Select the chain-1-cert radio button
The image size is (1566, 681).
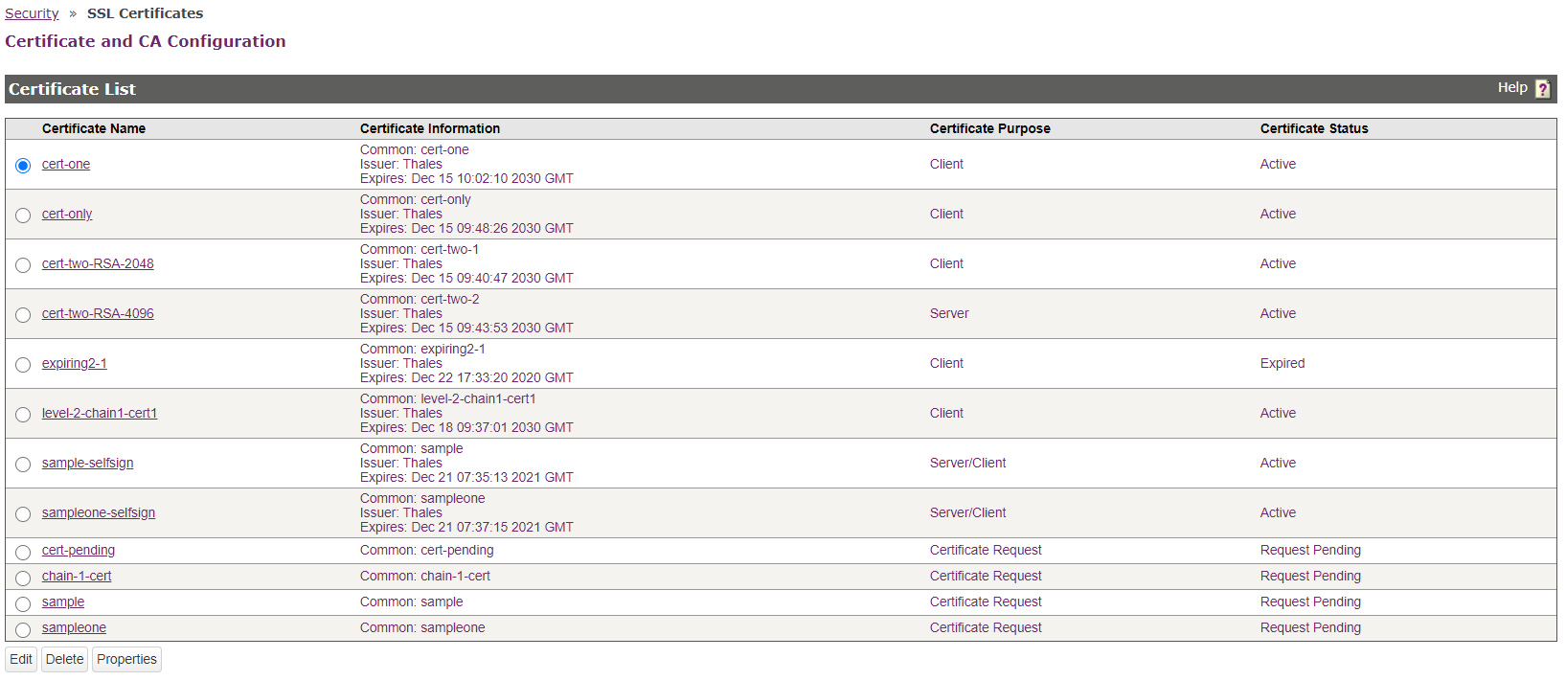coord(22,578)
